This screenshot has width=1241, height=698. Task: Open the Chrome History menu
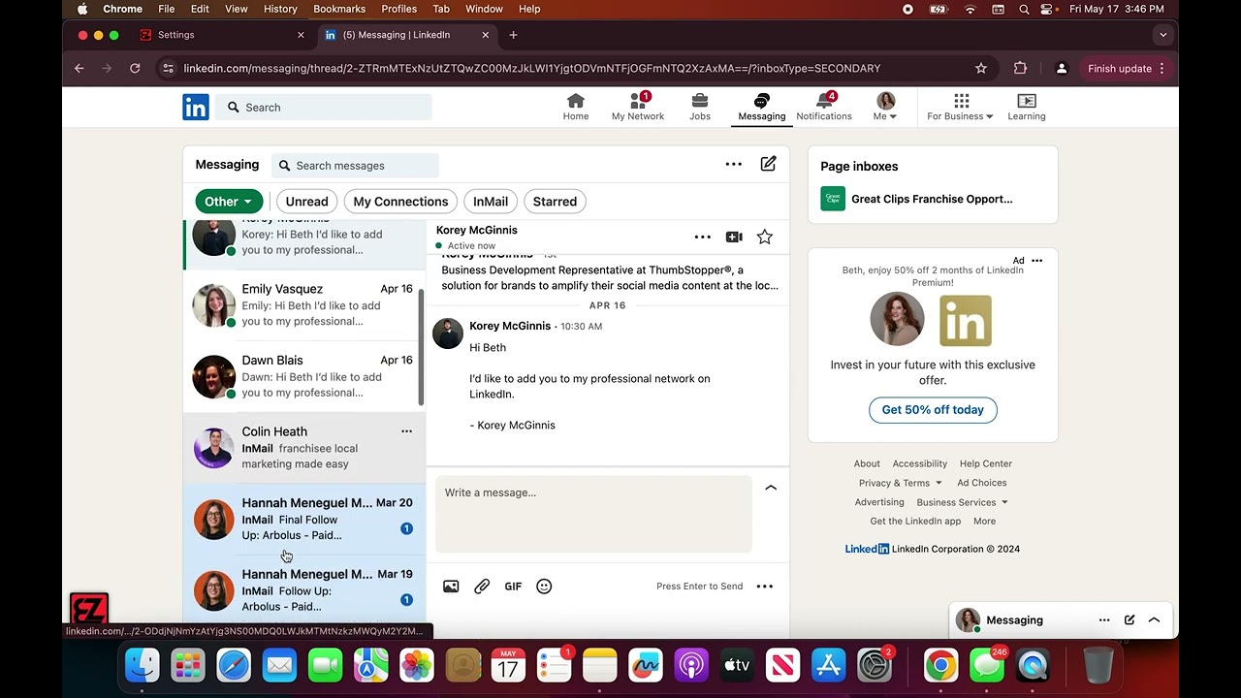[280, 9]
